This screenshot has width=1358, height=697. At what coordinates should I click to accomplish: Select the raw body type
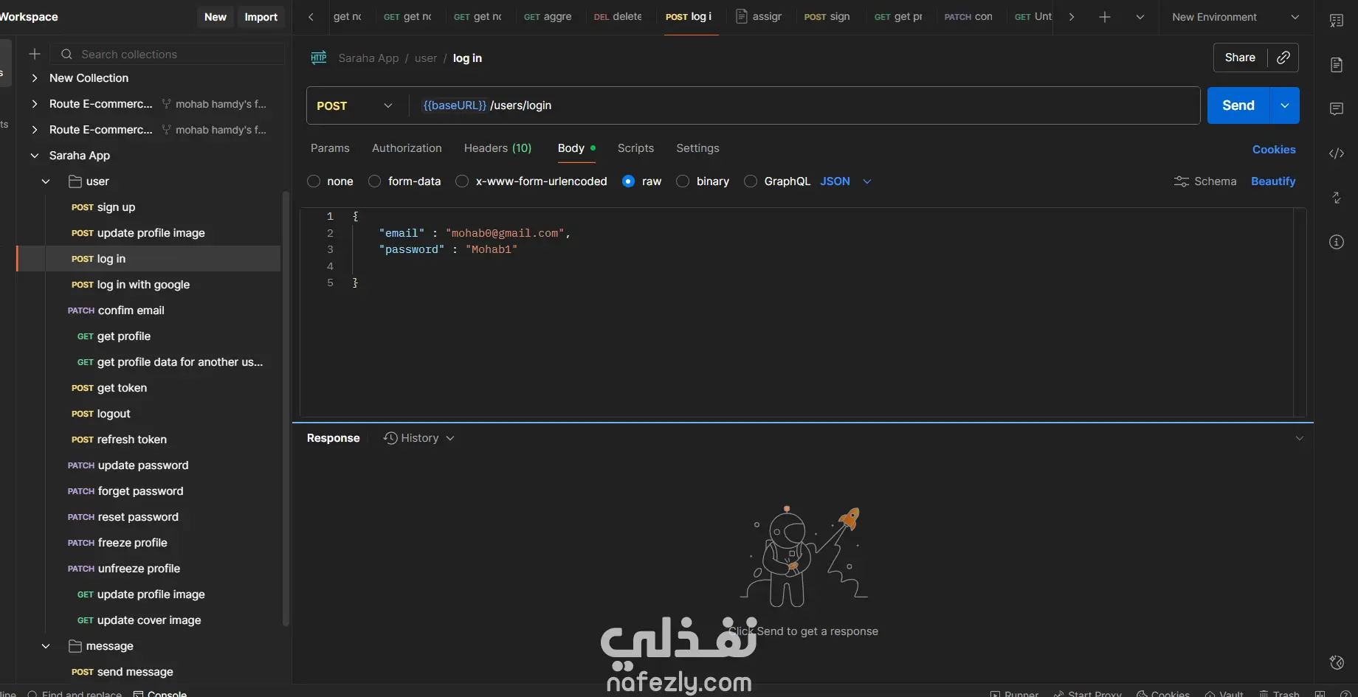point(628,181)
